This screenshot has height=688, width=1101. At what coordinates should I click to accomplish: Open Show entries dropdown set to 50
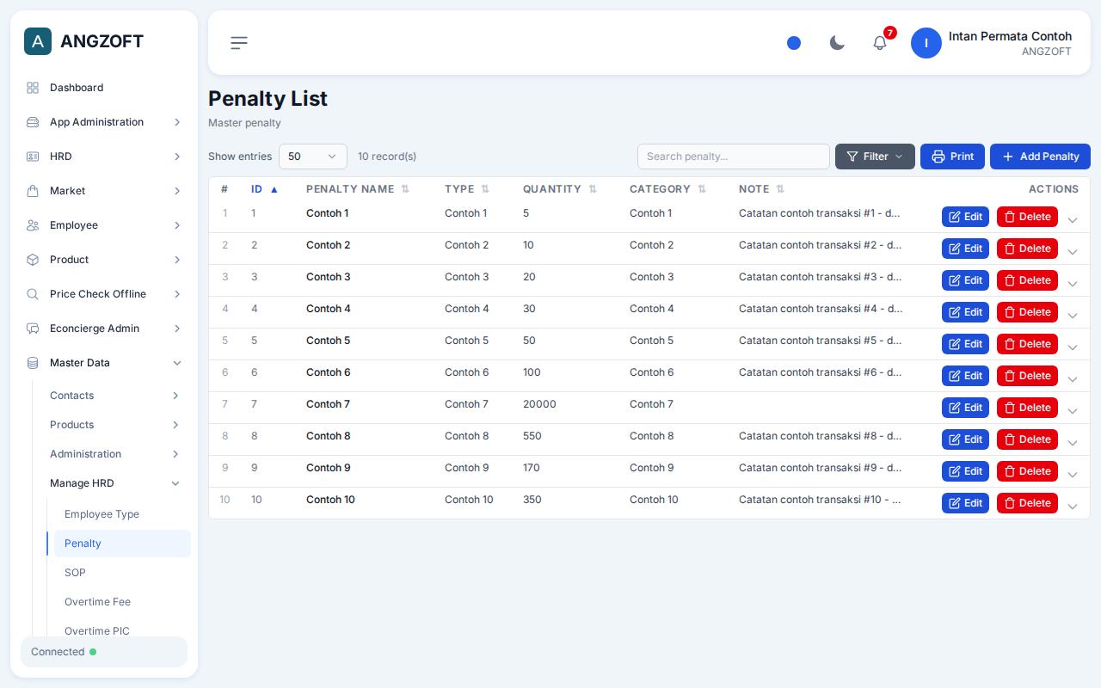tap(313, 157)
